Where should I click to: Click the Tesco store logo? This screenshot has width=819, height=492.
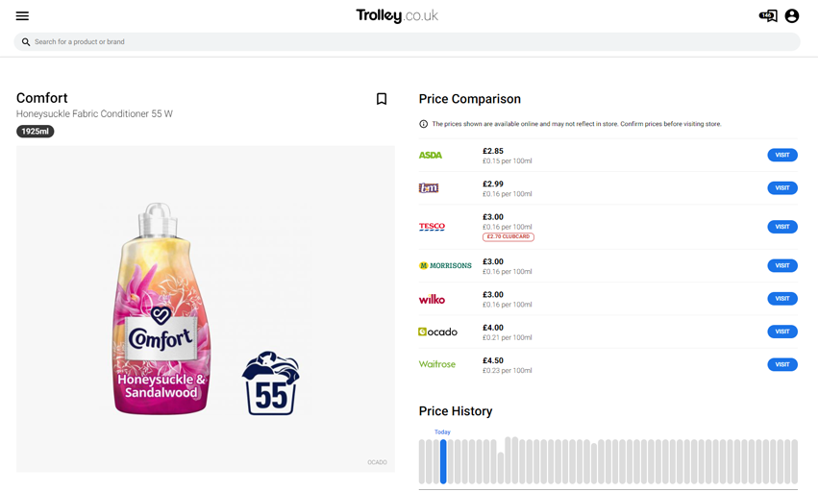tap(432, 227)
